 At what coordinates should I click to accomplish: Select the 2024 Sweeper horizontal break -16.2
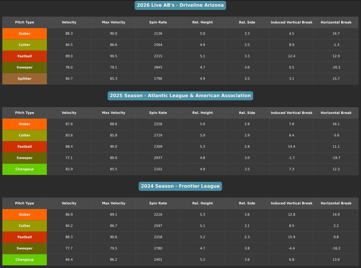pyautogui.click(x=336, y=248)
